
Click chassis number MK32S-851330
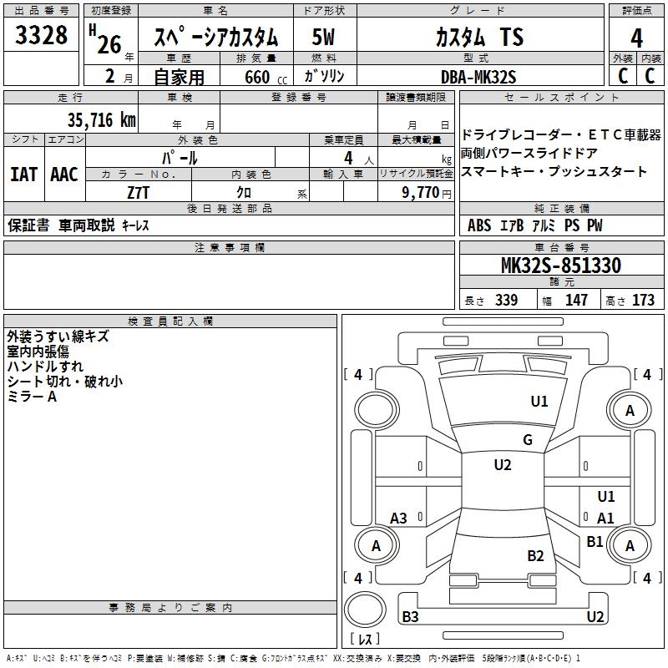561,265
